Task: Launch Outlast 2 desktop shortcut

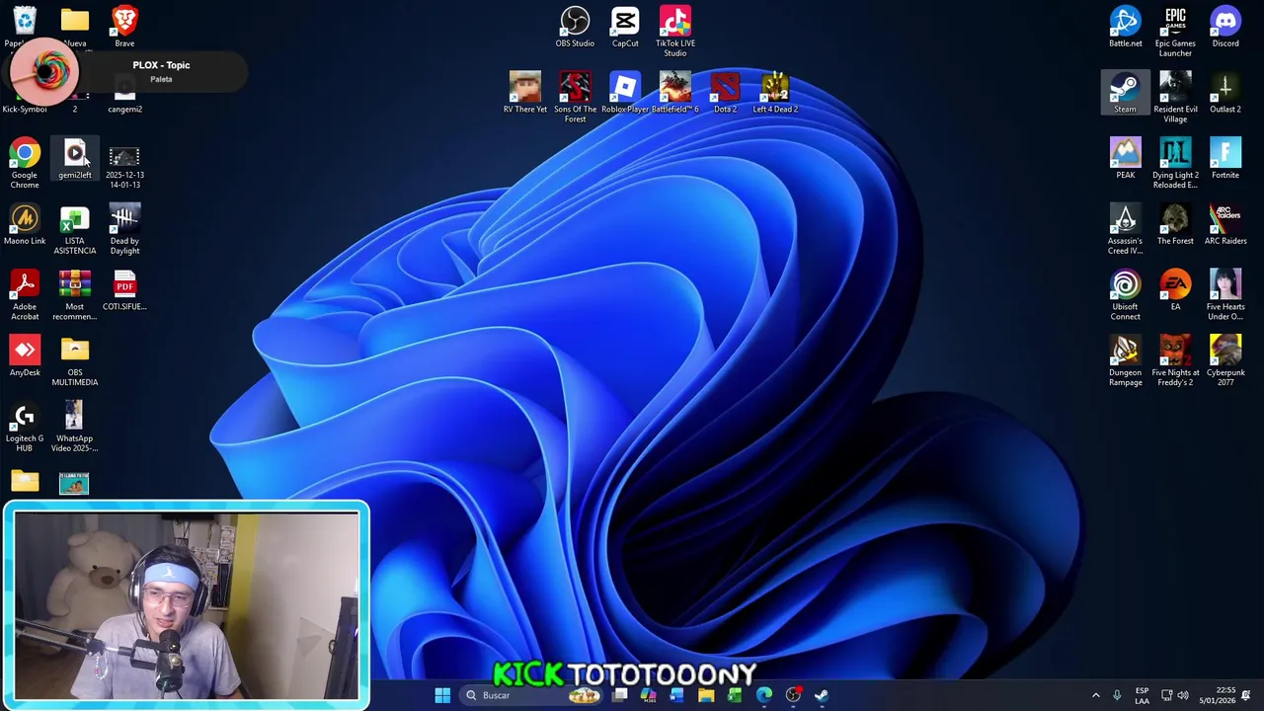Action: click(1225, 93)
